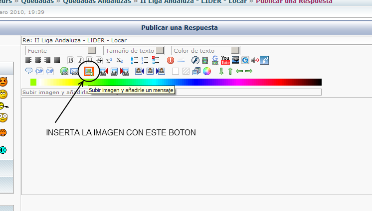Viewport: 372px width, 211px height.
Task: Click the second C# code icon
Action: pyautogui.click(x=50, y=71)
